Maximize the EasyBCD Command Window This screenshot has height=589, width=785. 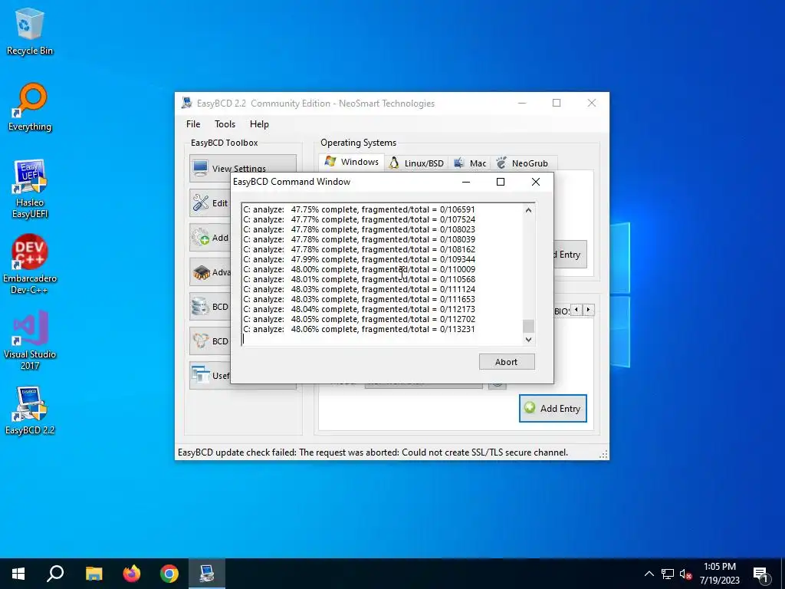(x=500, y=182)
